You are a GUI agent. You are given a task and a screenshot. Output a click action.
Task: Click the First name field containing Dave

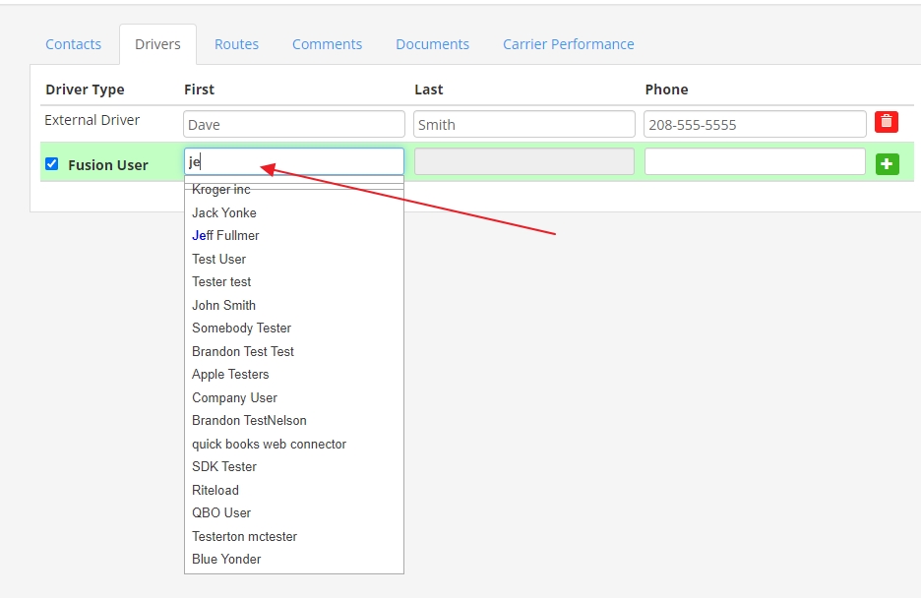tap(293, 125)
